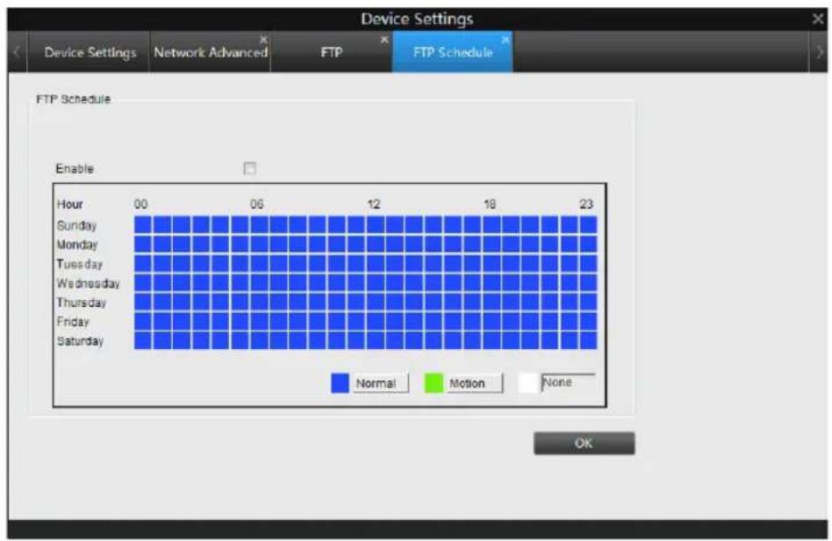Screen dimensions: 832x541
Task: Confirm settings with OK button
Action: (x=584, y=443)
